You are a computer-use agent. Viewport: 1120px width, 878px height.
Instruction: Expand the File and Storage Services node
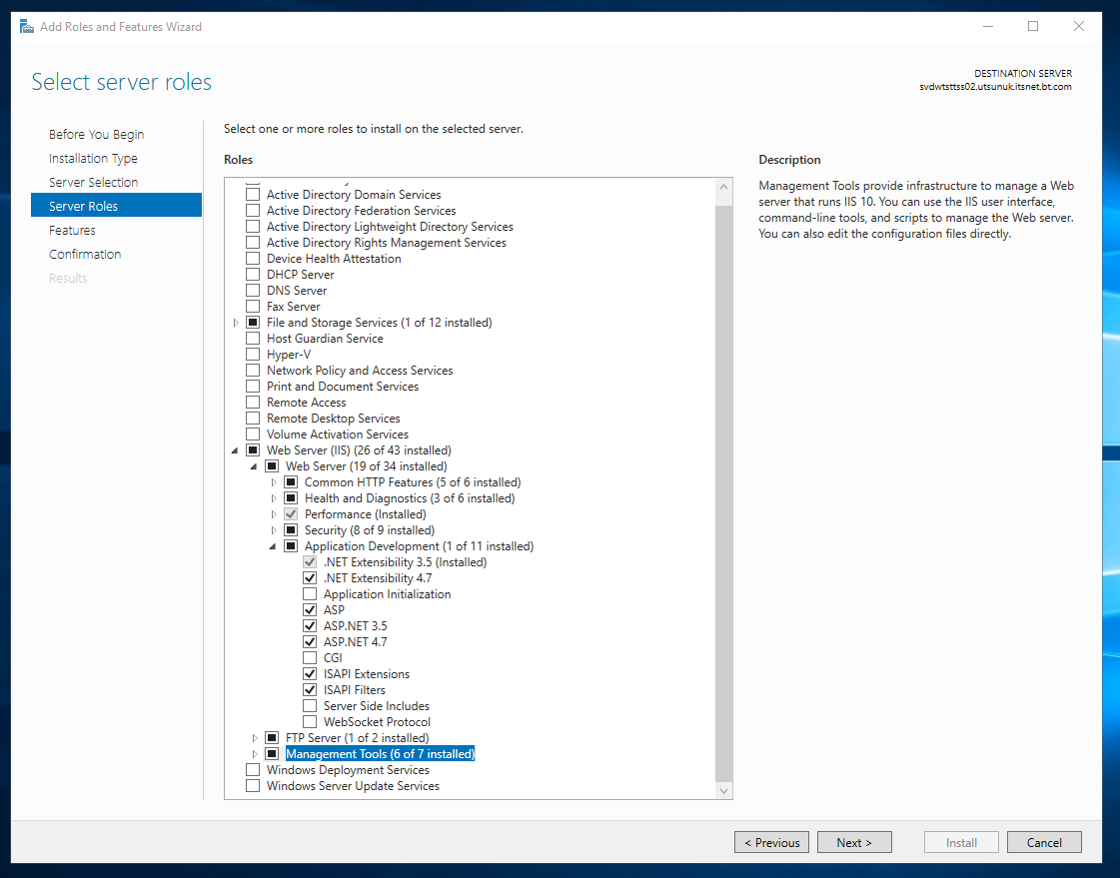236,323
